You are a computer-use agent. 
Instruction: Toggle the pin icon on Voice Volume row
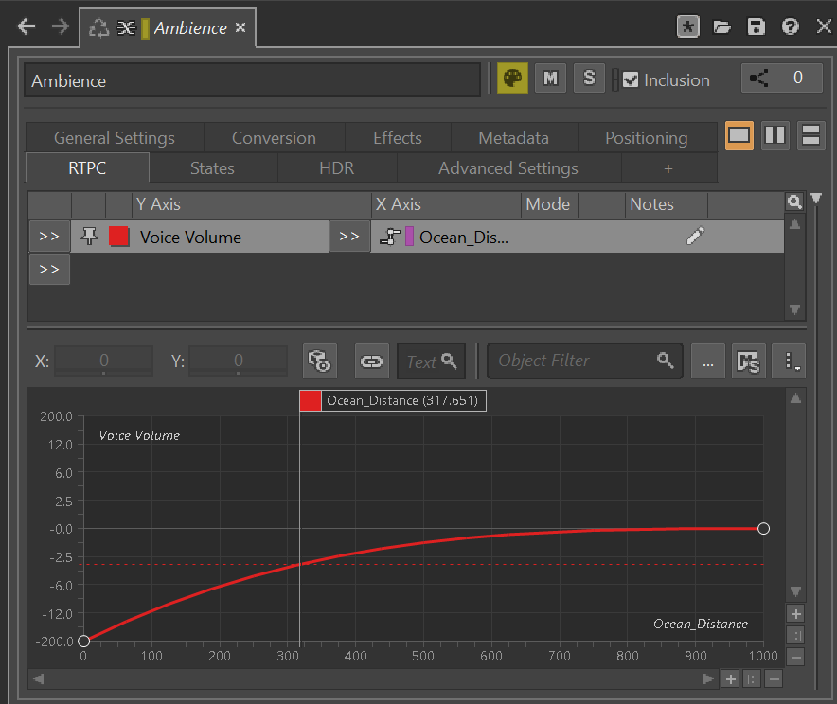click(x=89, y=236)
